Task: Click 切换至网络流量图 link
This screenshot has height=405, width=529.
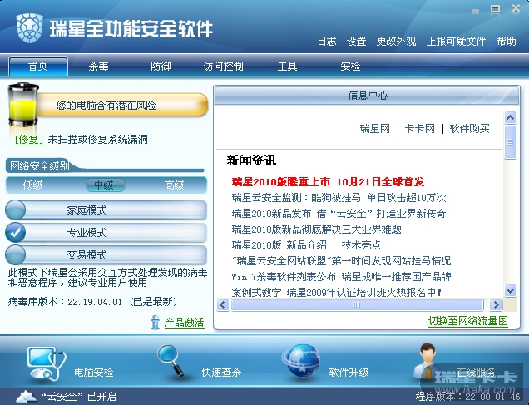Action: coord(468,321)
